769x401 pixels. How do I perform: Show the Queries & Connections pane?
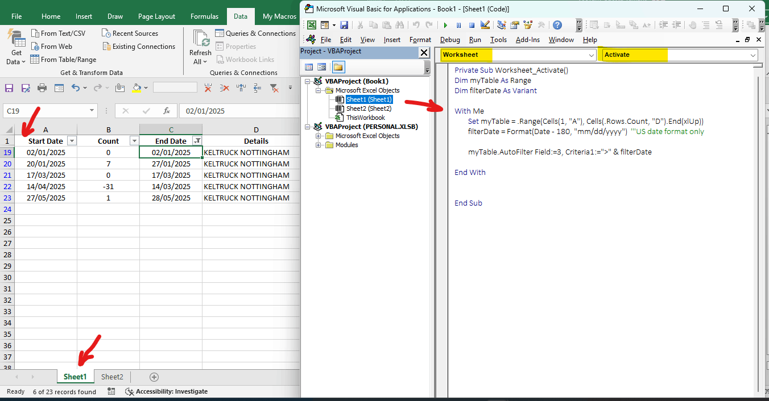pos(255,34)
